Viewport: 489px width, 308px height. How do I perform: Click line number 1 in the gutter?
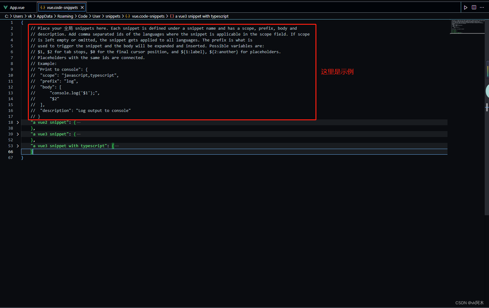(12, 23)
